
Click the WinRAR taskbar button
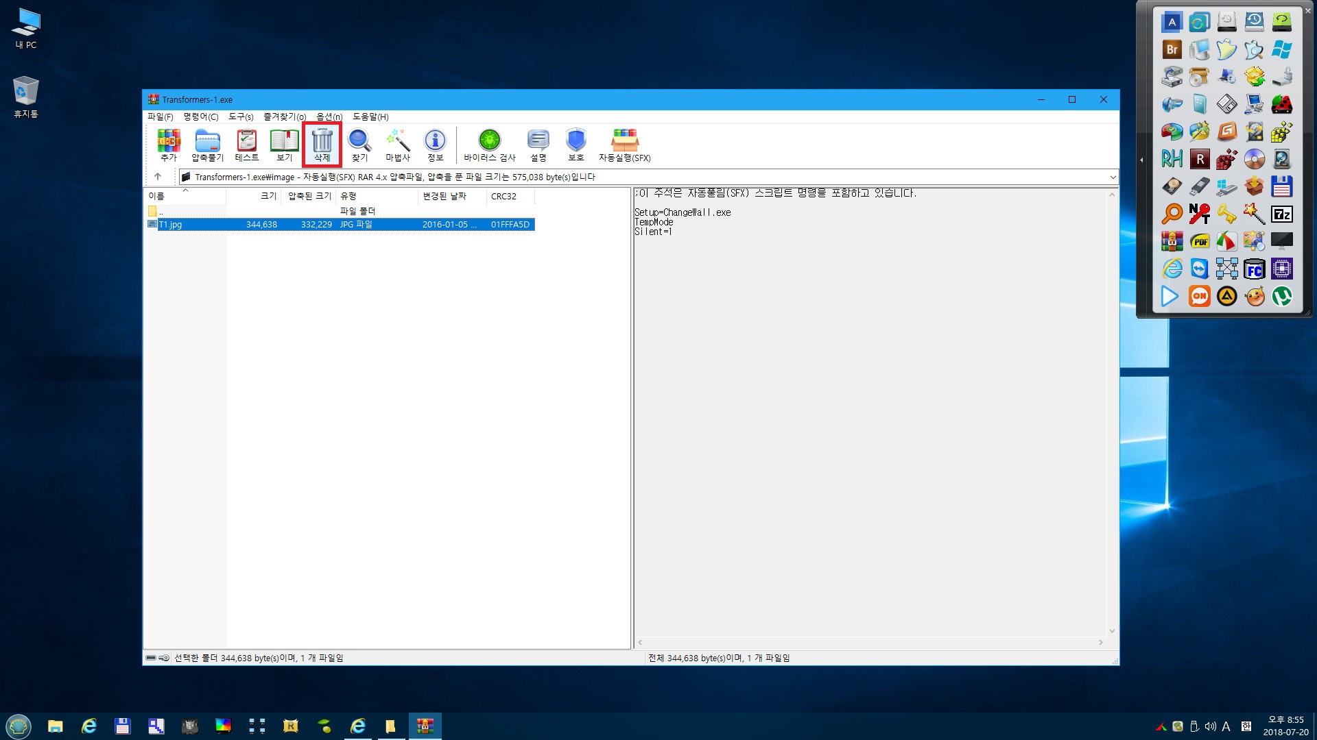[x=425, y=726]
